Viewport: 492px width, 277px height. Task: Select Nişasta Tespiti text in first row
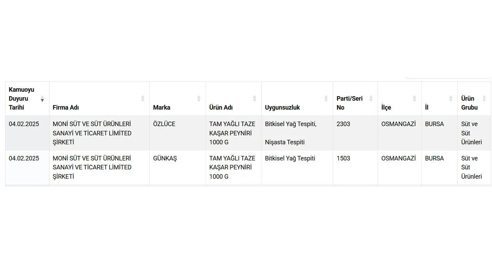point(285,142)
